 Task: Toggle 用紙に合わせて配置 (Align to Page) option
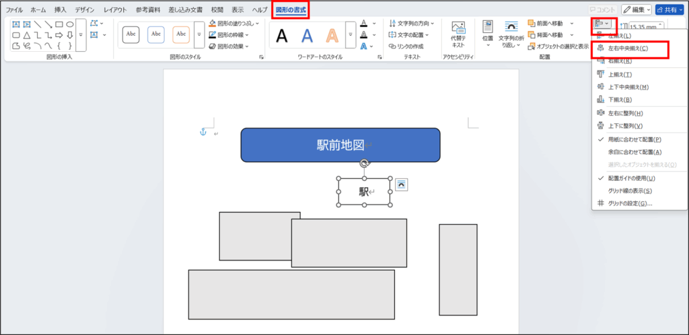pos(634,139)
